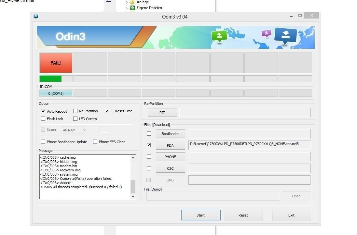Click the back arrow in background window
Viewport: 357px width, 235px height.
[109, 1]
